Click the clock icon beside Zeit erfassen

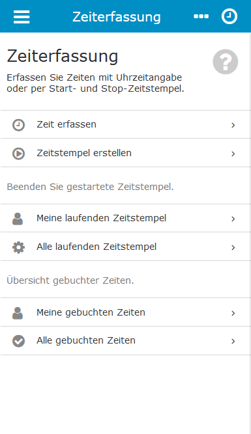coord(19,125)
